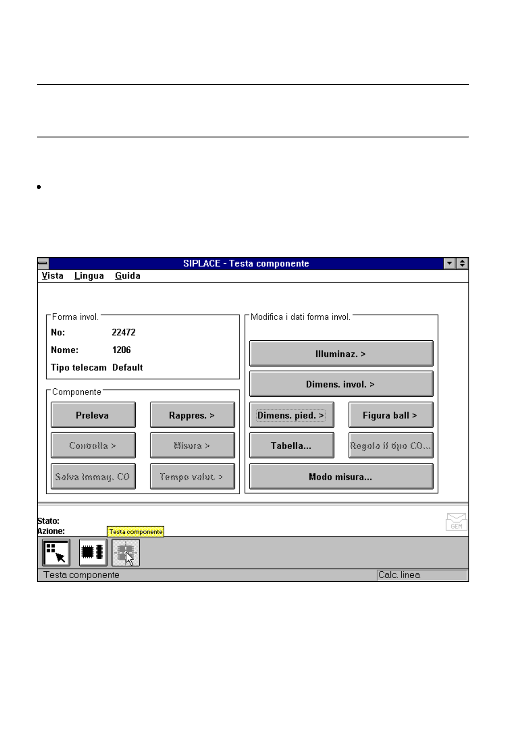Click the selection cursor toolbar icon
532x754 pixels.
pyautogui.click(x=56, y=553)
